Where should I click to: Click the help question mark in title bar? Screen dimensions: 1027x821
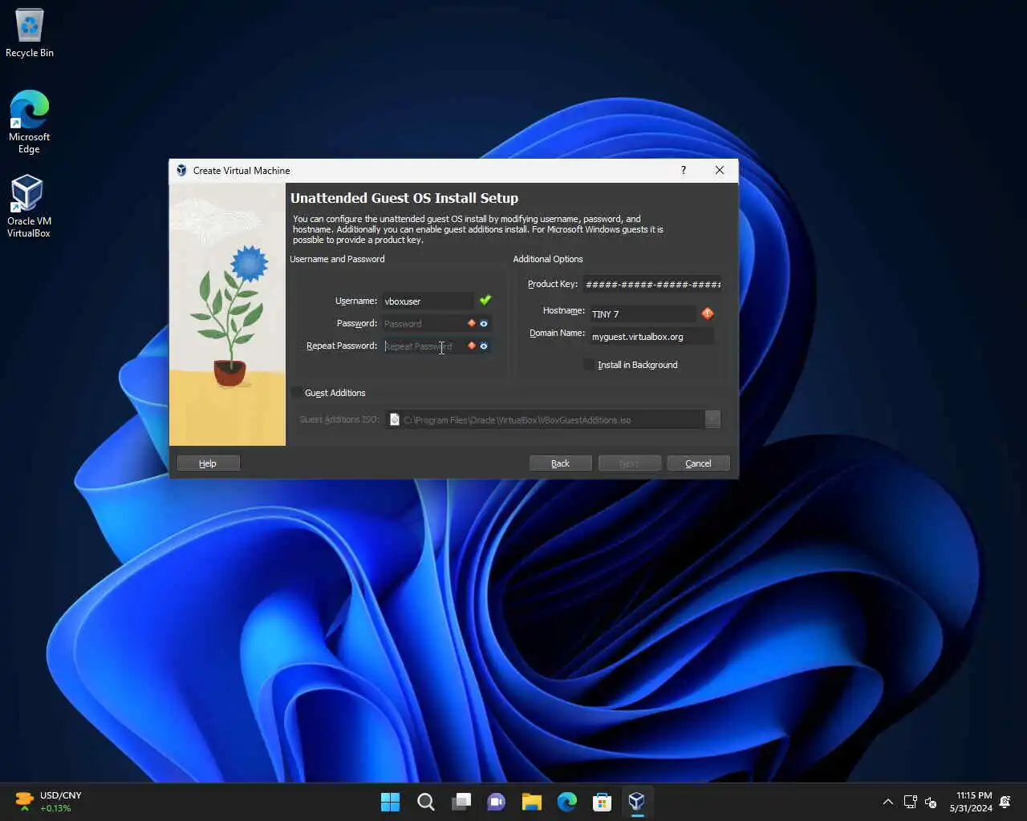[x=684, y=170]
